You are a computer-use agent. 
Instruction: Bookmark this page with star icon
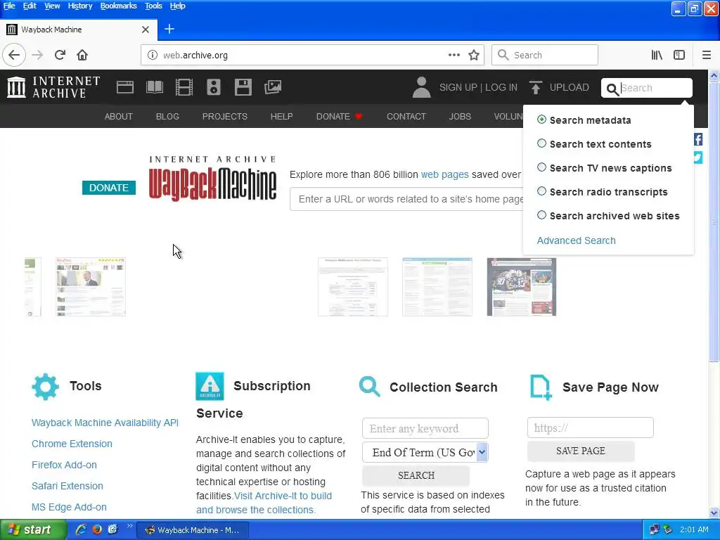pos(474,55)
